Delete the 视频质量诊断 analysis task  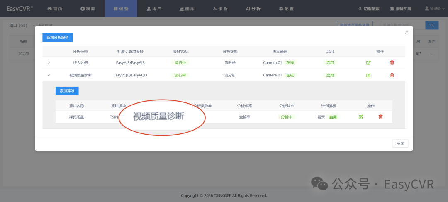(x=392, y=75)
